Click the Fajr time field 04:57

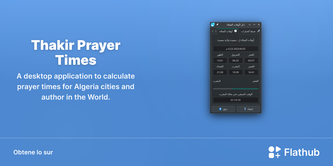coord(251,61)
